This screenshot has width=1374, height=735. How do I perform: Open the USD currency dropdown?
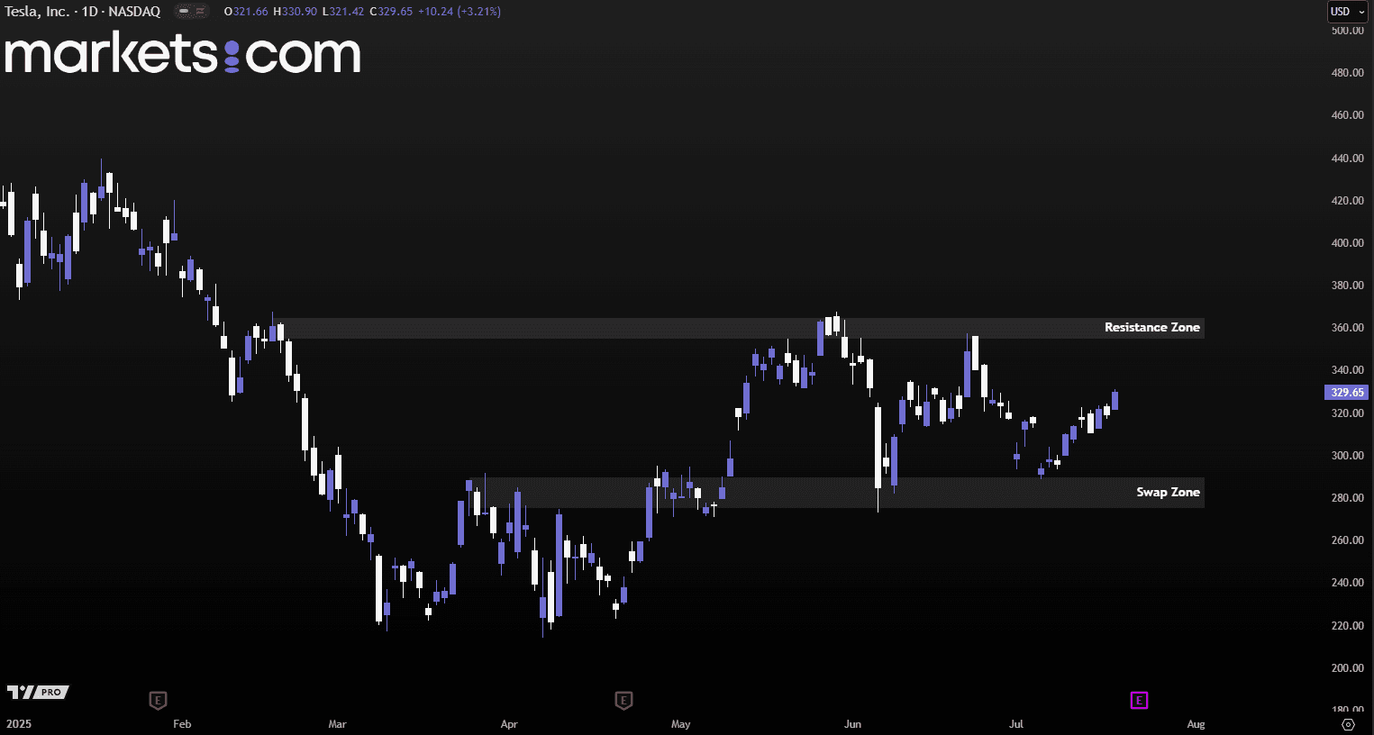pyautogui.click(x=1347, y=12)
